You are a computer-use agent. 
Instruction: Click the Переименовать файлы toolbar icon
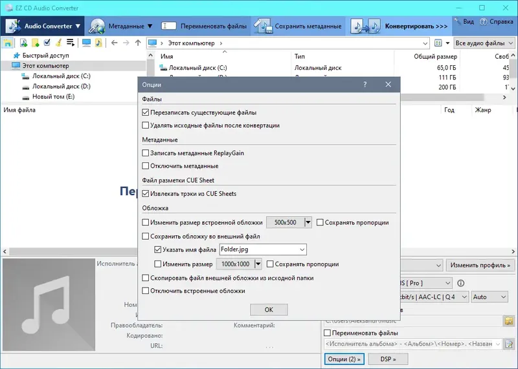click(x=168, y=26)
